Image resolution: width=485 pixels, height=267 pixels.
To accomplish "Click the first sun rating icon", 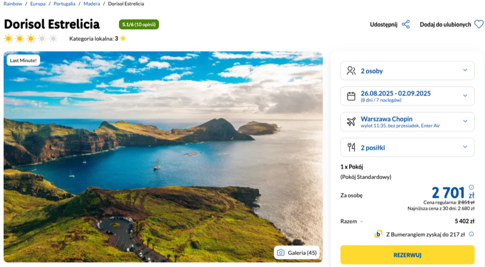I will point(8,39).
